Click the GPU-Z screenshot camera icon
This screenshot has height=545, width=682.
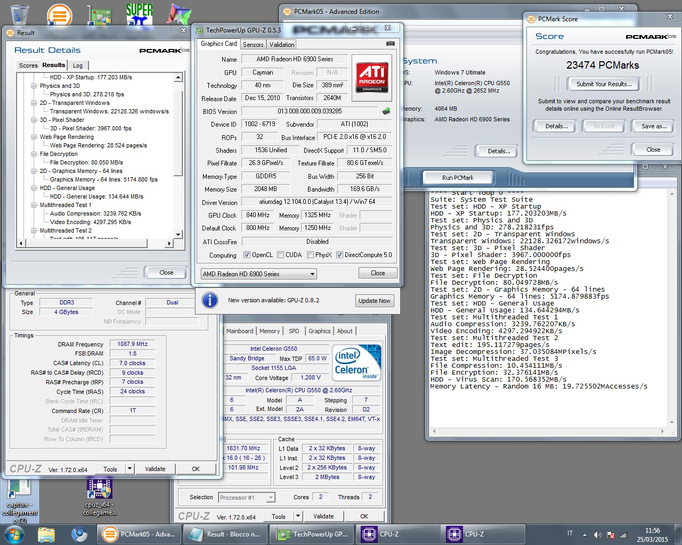coord(391,44)
